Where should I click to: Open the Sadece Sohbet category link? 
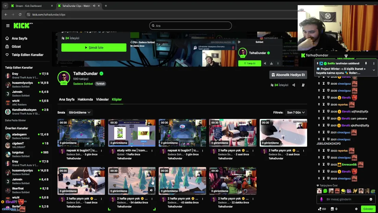[x=83, y=84]
